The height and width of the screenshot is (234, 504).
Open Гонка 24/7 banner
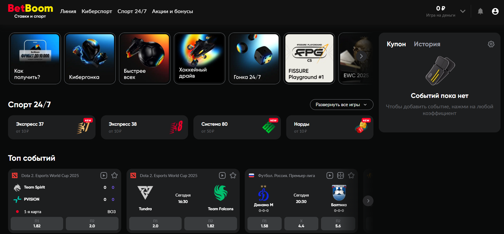tap(254, 58)
